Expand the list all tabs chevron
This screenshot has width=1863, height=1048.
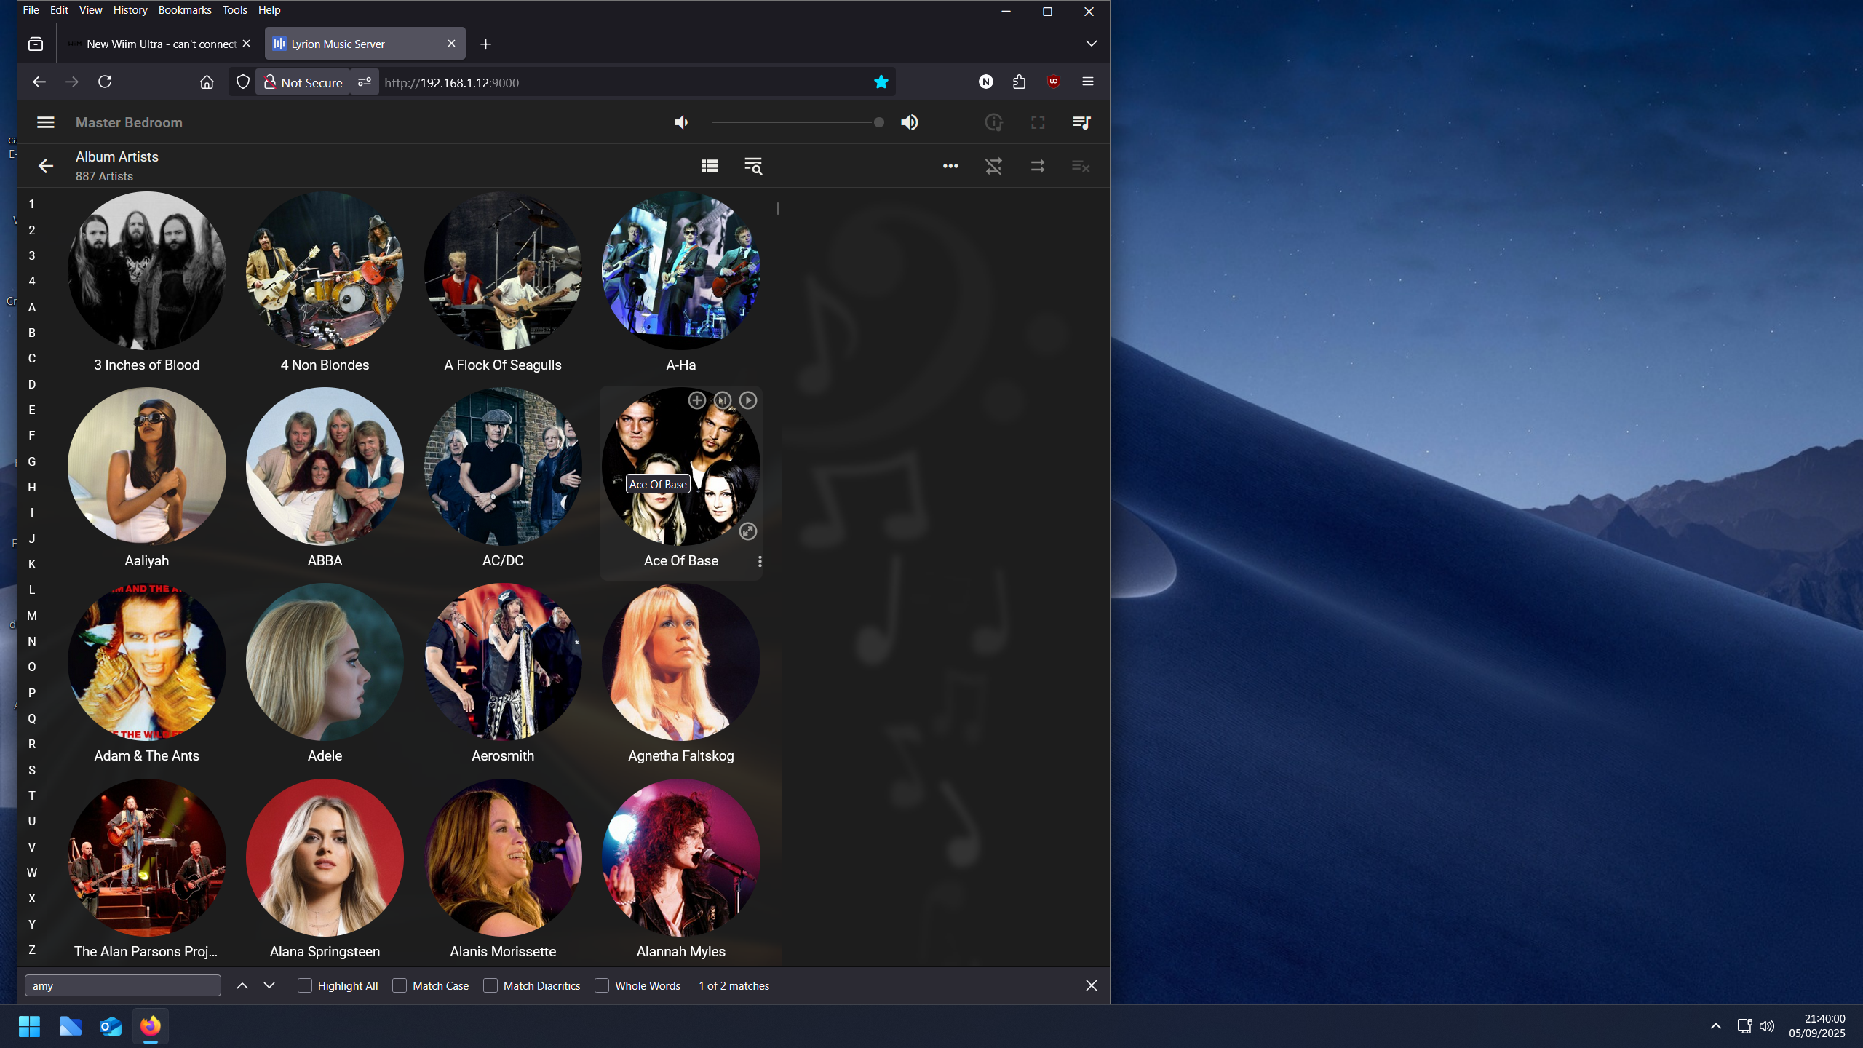coord(1091,44)
